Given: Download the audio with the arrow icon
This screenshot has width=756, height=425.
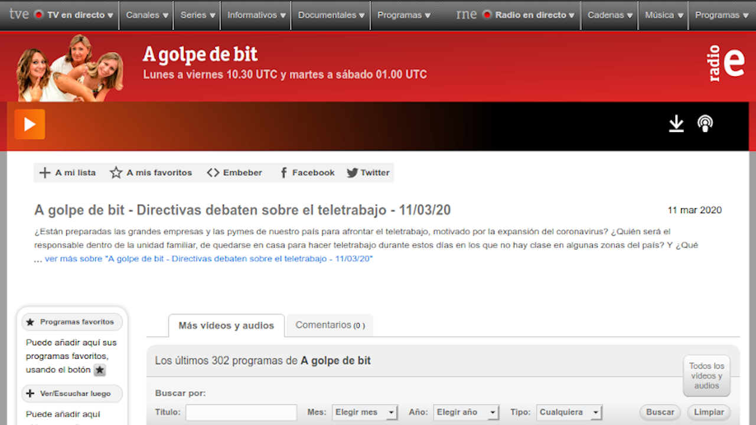Looking at the screenshot, I should 676,124.
